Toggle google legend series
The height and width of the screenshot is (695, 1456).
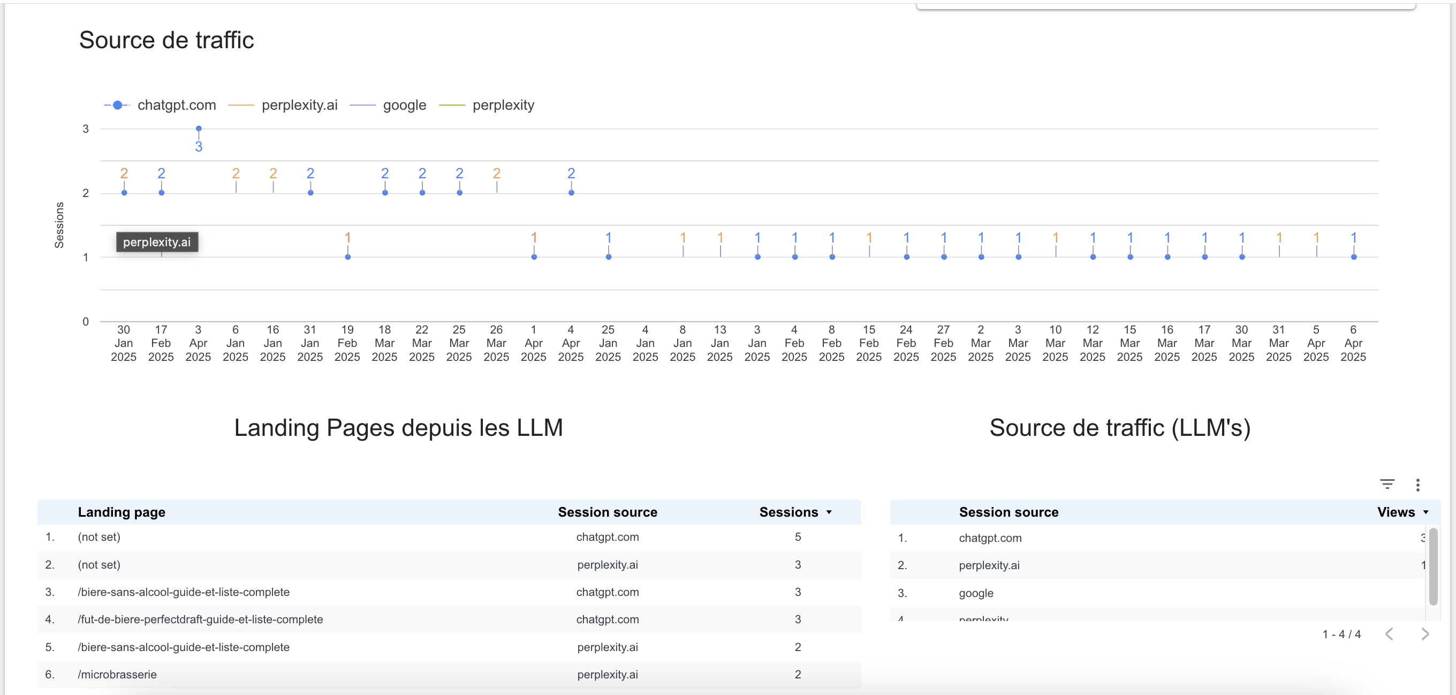(x=388, y=105)
